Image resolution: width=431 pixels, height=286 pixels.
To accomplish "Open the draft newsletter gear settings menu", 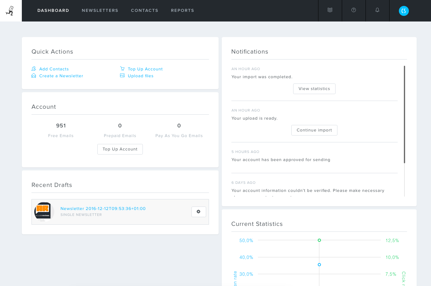I will (199, 212).
